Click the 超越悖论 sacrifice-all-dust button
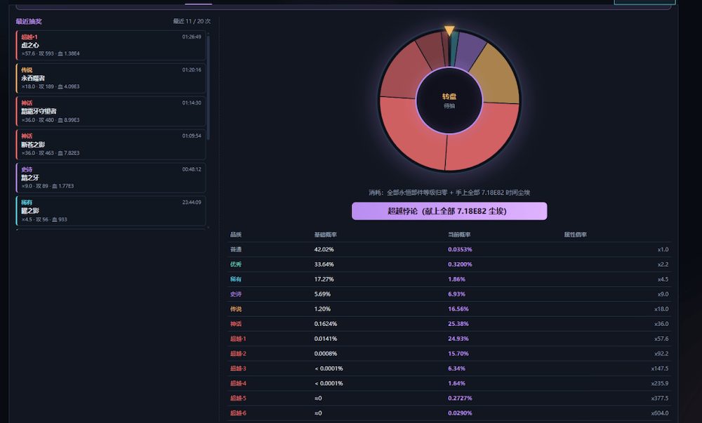Image resolution: width=702 pixels, height=423 pixels. click(x=449, y=211)
